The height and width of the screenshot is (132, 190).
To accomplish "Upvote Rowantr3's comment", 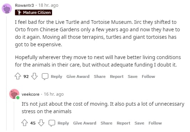I will pyautogui.click(x=18, y=76).
